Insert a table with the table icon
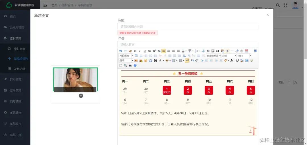This screenshot has height=145, width=307. pyautogui.click(x=136, y=56)
